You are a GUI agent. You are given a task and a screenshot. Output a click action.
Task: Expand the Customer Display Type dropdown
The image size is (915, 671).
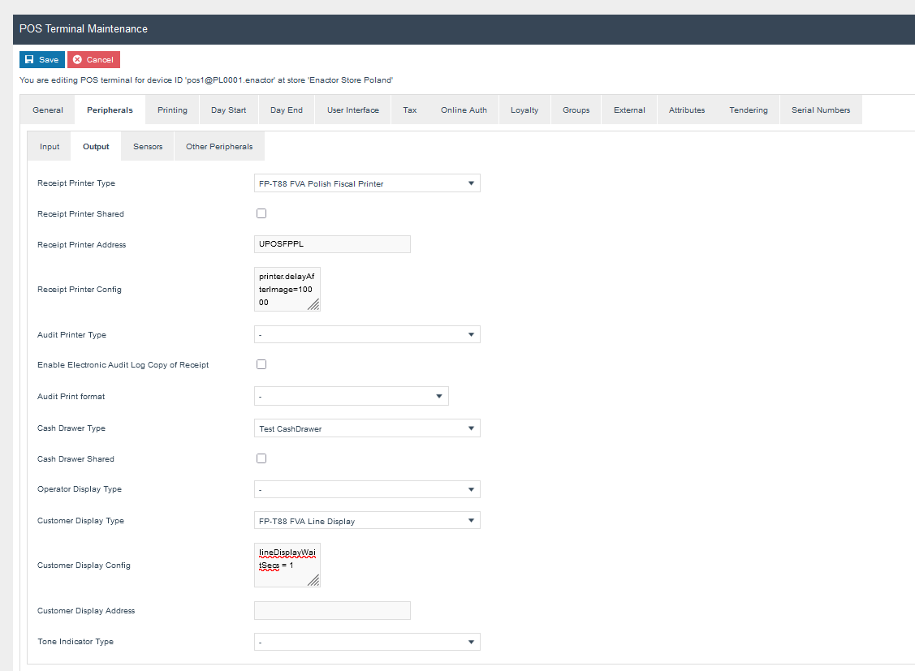click(367, 521)
